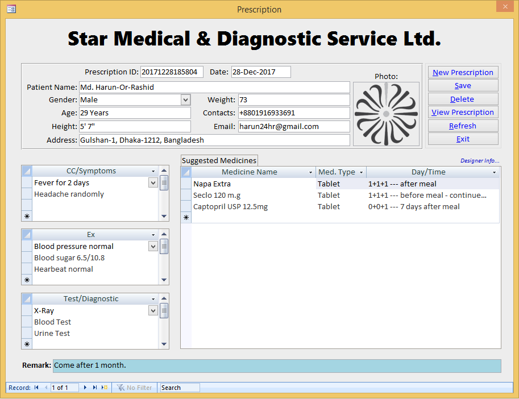Select all rows in CC/Symptoms grid corner
Image resolution: width=519 pixels, height=399 pixels.
[x=27, y=171]
